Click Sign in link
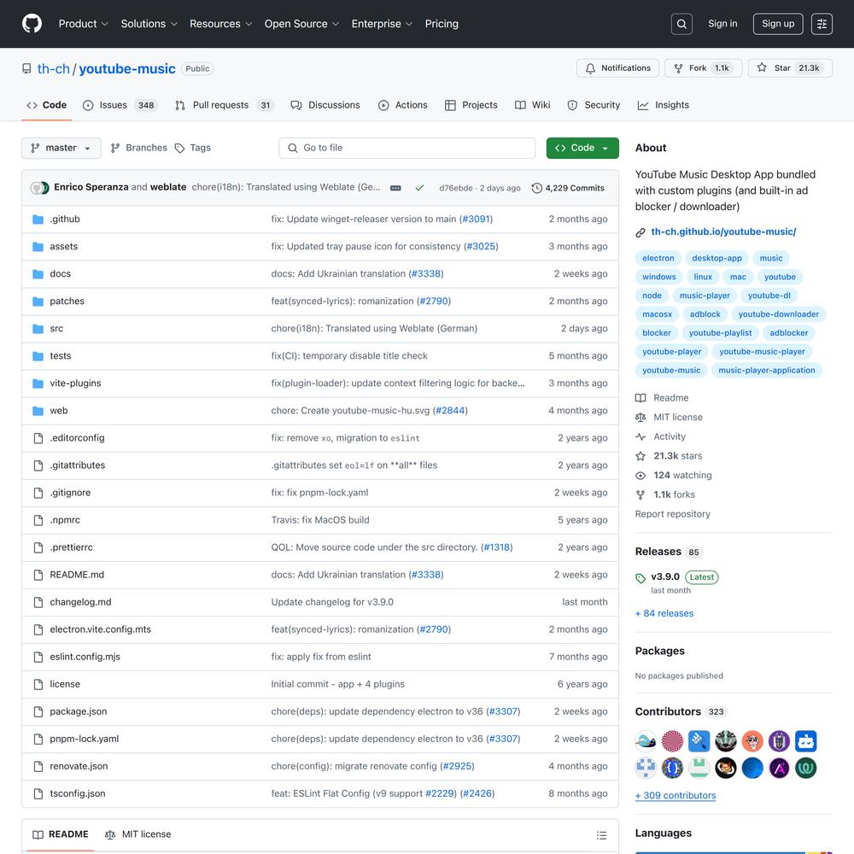The image size is (854, 854). coord(722,23)
